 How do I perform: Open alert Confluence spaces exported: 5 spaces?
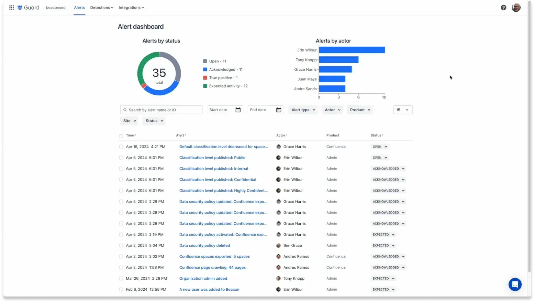(x=214, y=256)
